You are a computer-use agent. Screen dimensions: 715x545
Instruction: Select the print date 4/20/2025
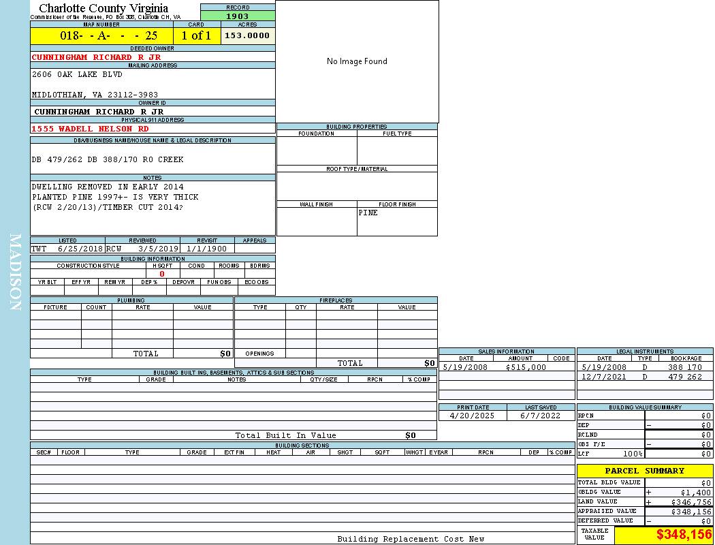click(x=473, y=416)
